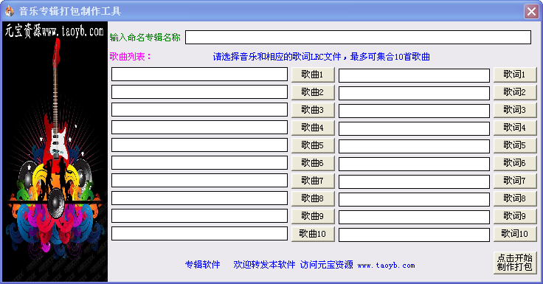
Task: Click the 专辑软件 link
Action: coord(203,265)
